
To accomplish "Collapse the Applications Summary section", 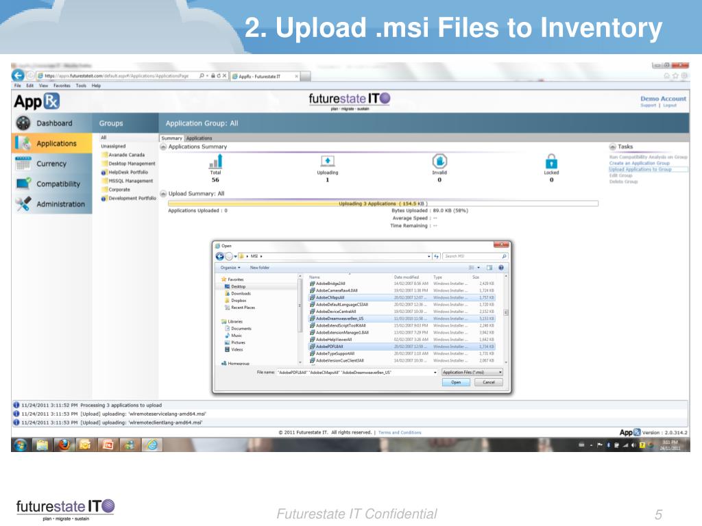I will point(163,147).
